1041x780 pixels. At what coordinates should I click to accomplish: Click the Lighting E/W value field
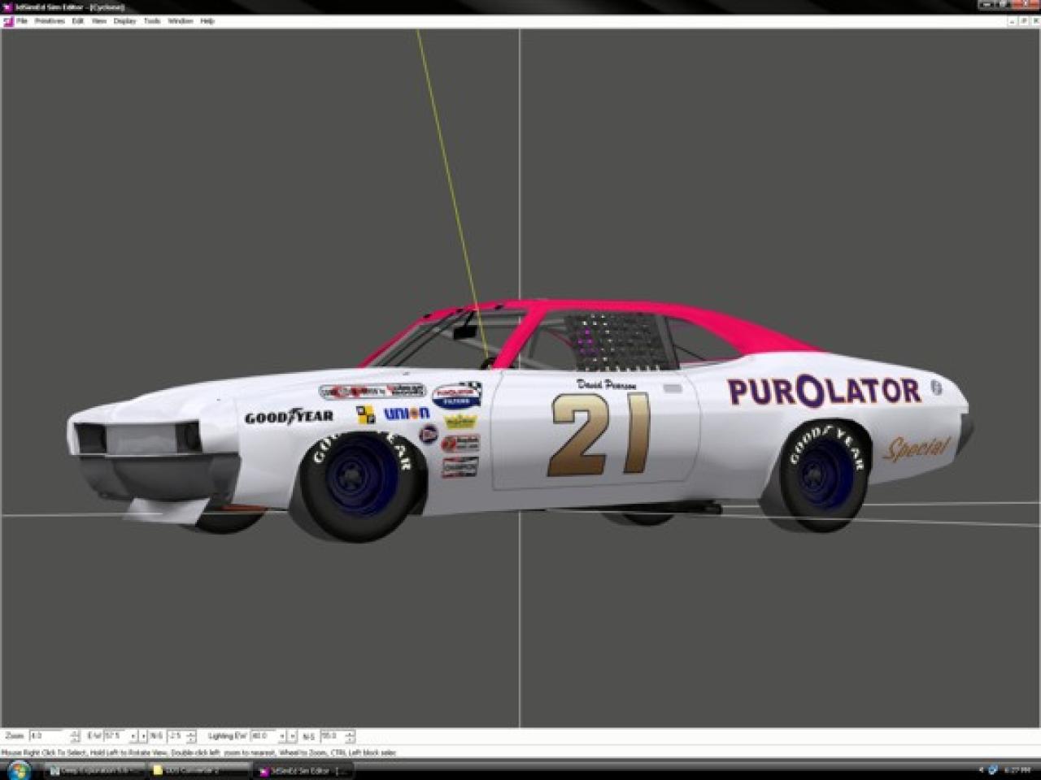pos(264,736)
